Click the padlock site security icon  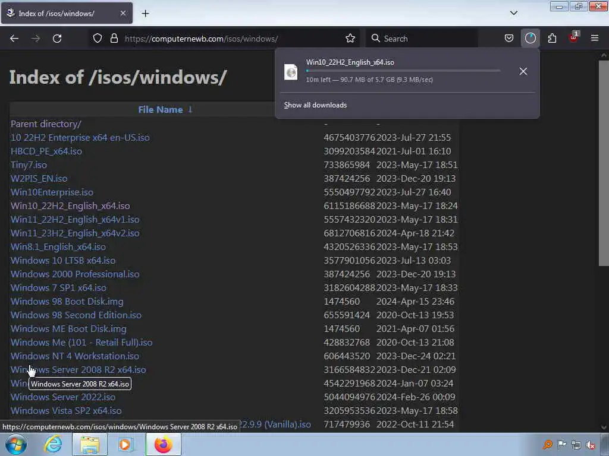pos(114,38)
